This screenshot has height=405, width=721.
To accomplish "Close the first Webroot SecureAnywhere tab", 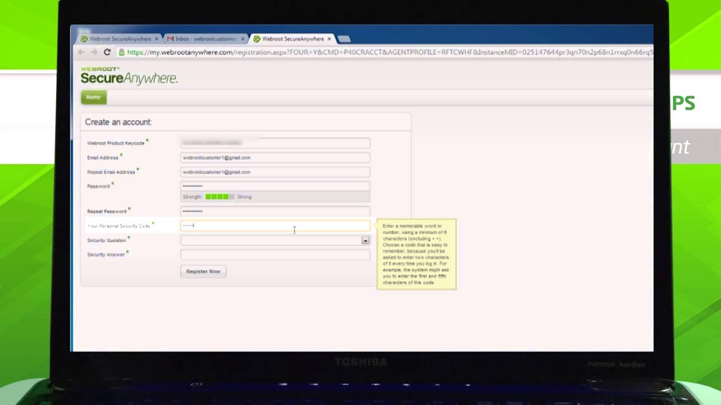I will (x=156, y=39).
